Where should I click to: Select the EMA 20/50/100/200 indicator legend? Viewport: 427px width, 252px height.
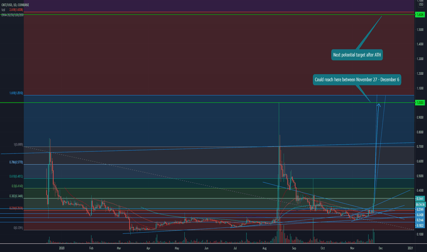click(12, 15)
